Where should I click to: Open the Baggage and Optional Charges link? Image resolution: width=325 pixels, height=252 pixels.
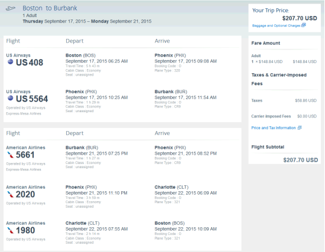coord(276,26)
